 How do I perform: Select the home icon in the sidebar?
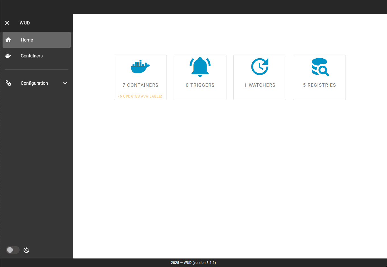coord(8,40)
